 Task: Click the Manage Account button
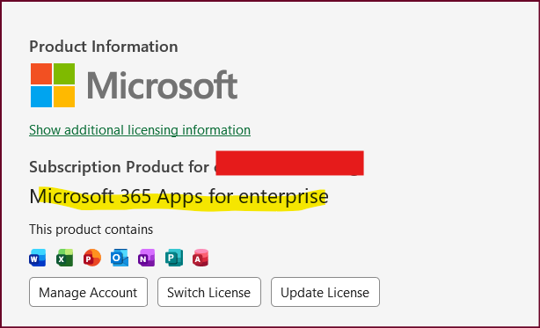[88, 292]
